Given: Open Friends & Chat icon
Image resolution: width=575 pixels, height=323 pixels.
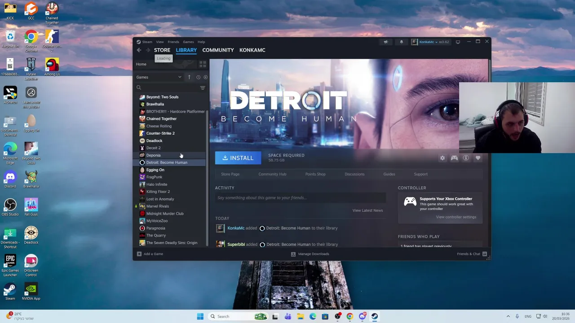Looking at the screenshot, I should pos(485,254).
